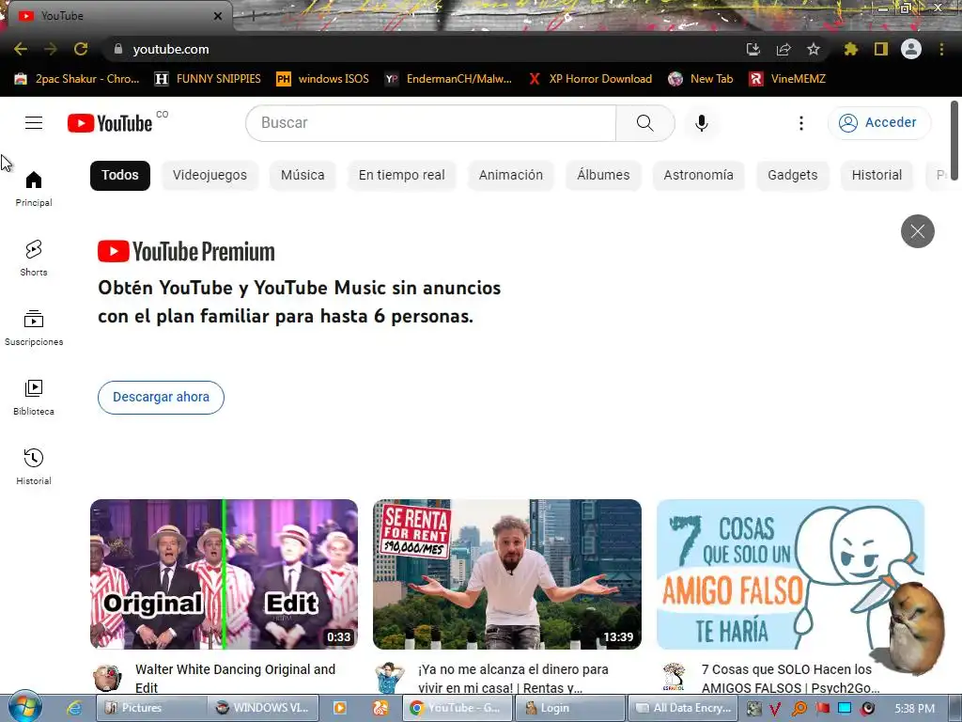
Task: Open the YouTube hamburger guide menu
Action: tap(34, 123)
